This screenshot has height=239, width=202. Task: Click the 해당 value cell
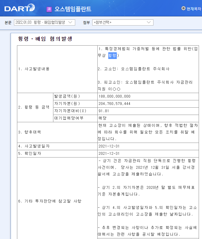[148, 118]
